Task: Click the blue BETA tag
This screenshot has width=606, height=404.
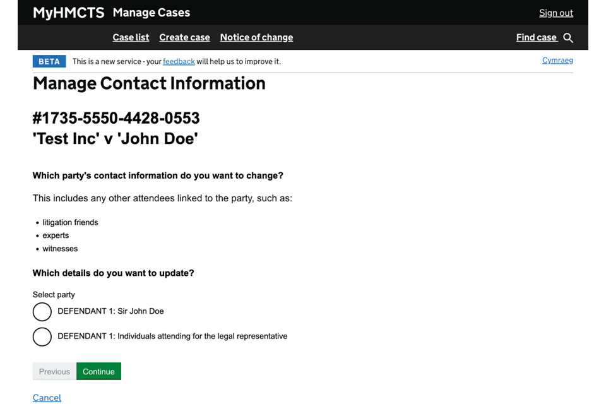Action: tap(49, 61)
